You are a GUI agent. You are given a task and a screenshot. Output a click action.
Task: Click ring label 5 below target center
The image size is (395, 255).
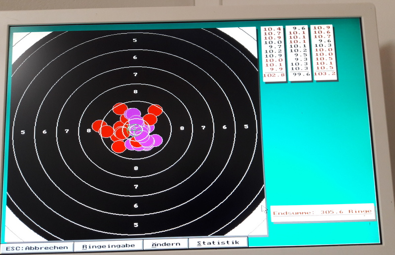coord(136,224)
